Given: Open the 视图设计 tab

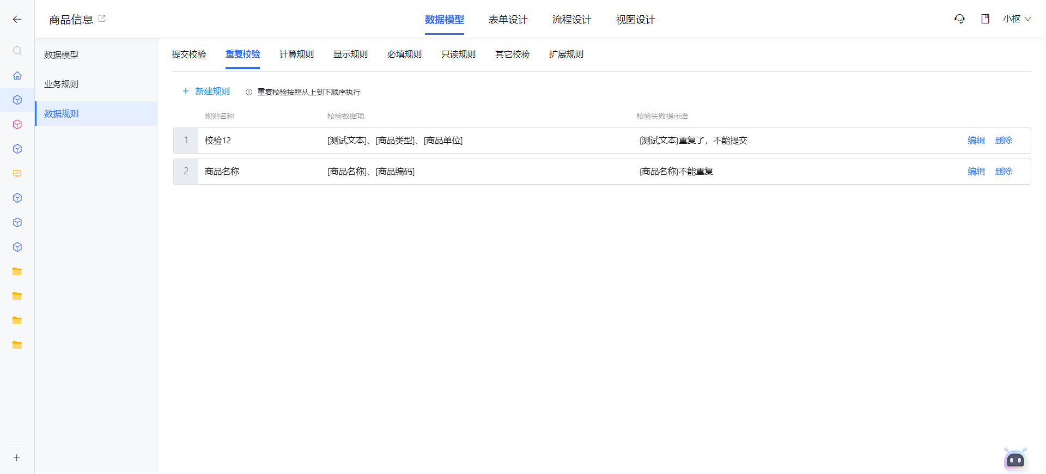Looking at the screenshot, I should point(635,20).
